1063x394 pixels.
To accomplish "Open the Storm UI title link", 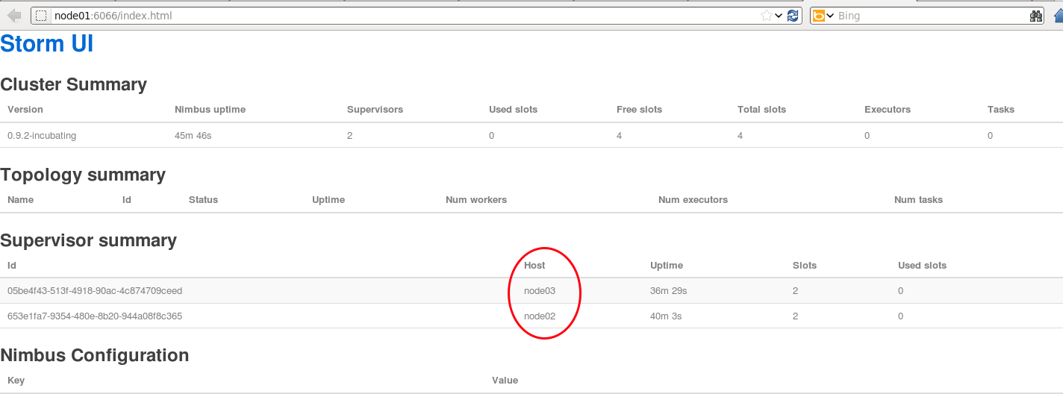I will [47, 44].
